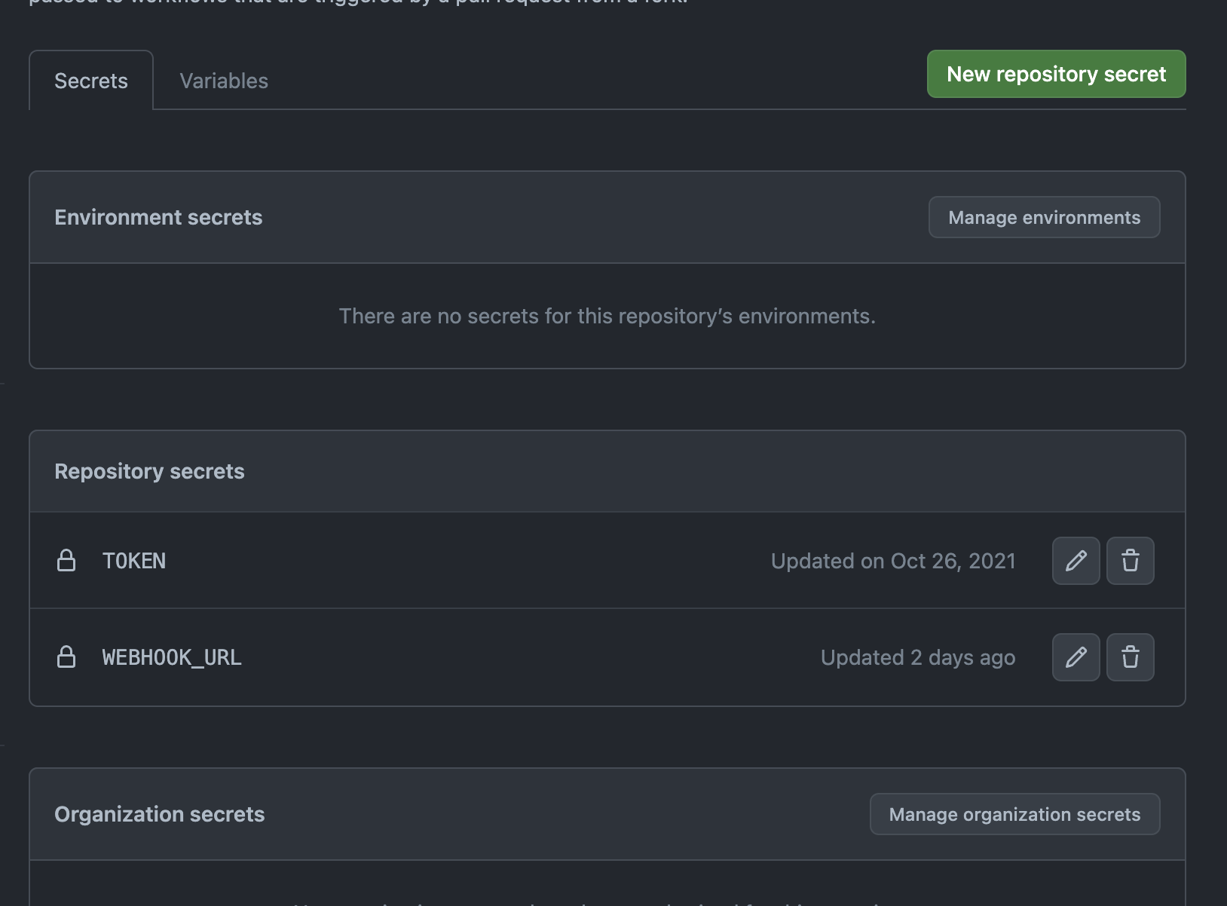Select the Secrets tab
The width and height of the screenshot is (1227, 906).
click(x=91, y=81)
